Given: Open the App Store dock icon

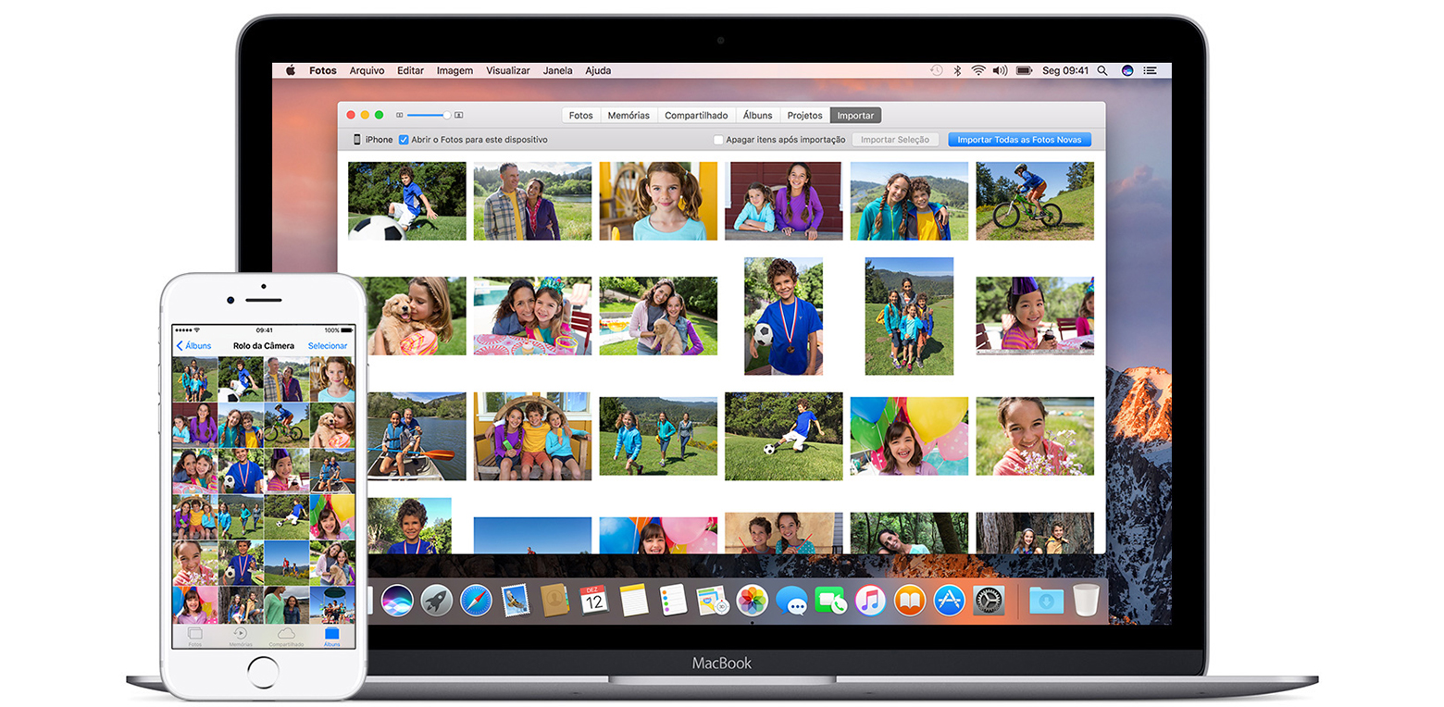Looking at the screenshot, I should pos(949,601).
